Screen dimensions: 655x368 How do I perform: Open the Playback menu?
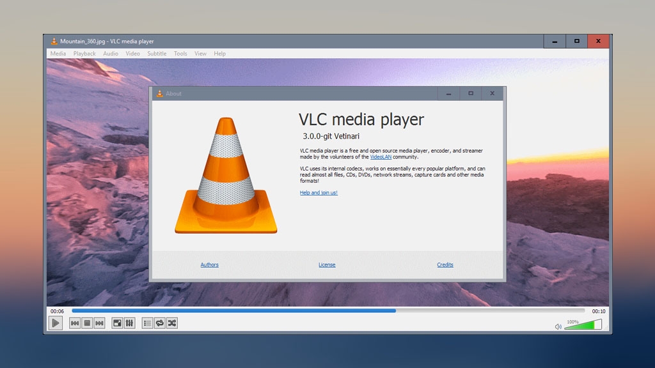click(x=84, y=54)
